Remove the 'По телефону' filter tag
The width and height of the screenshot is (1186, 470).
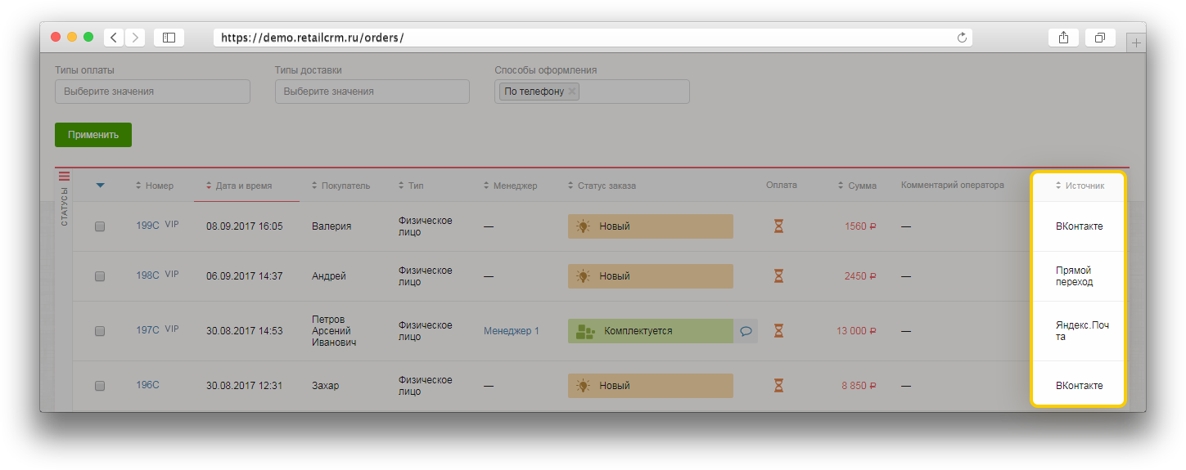pos(572,92)
